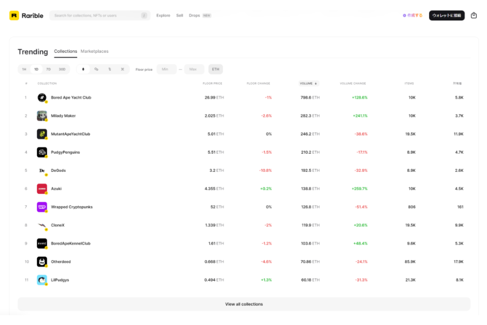
Task: Open the Drops menu item
Action: click(194, 16)
